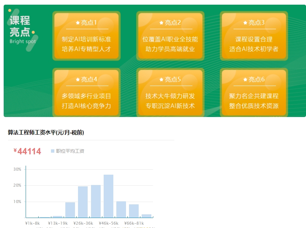
Task: Click the 聚力名企共建课程 card text
Action: click(x=254, y=96)
